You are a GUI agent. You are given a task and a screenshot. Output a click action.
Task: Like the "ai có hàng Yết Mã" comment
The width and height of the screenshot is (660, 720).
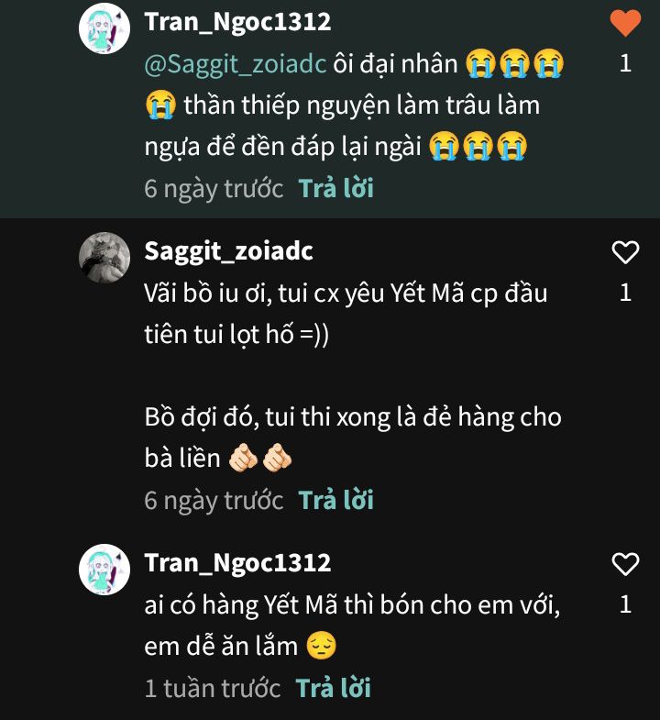click(625, 563)
